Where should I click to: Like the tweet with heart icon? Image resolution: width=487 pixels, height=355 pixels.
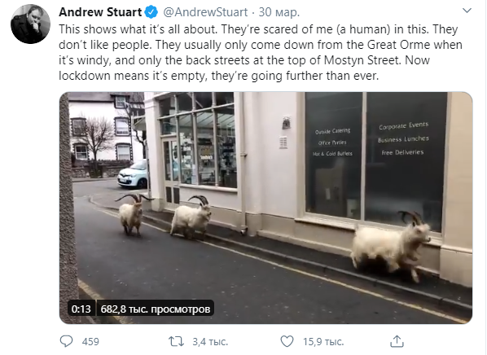coord(287,341)
